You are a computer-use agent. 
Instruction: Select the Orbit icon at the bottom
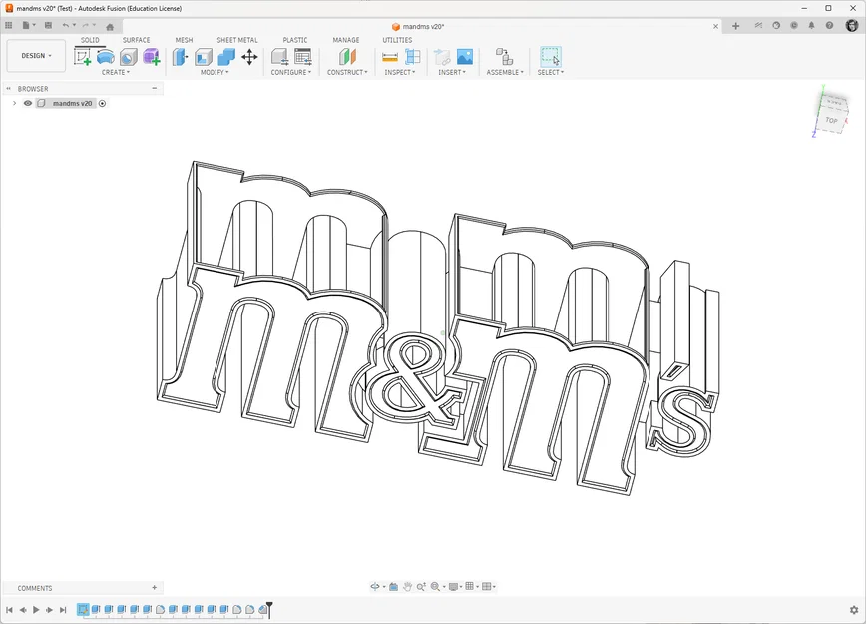tap(375, 586)
